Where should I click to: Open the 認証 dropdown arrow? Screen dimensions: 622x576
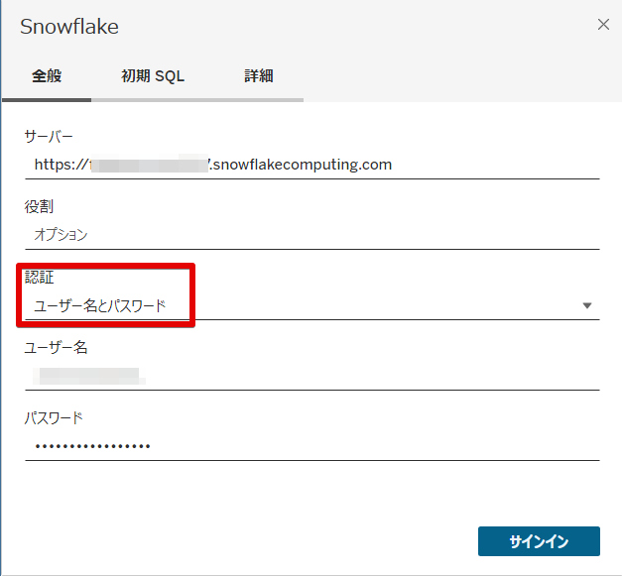[587, 305]
